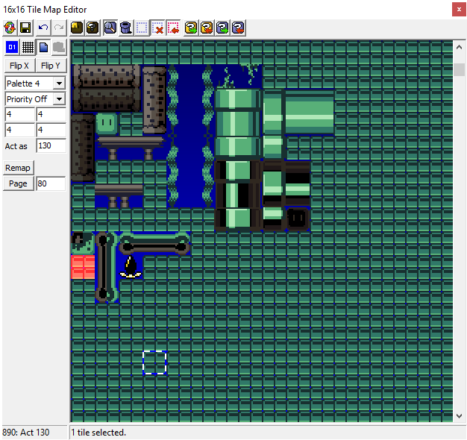Click the blue question block with red arrow
Image resolution: width=467 pixels, height=440 pixels.
click(x=238, y=28)
